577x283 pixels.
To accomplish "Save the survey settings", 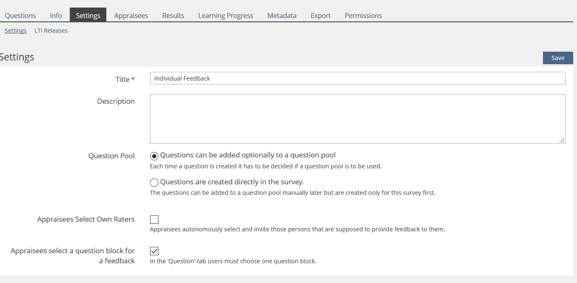I will pyautogui.click(x=558, y=58).
